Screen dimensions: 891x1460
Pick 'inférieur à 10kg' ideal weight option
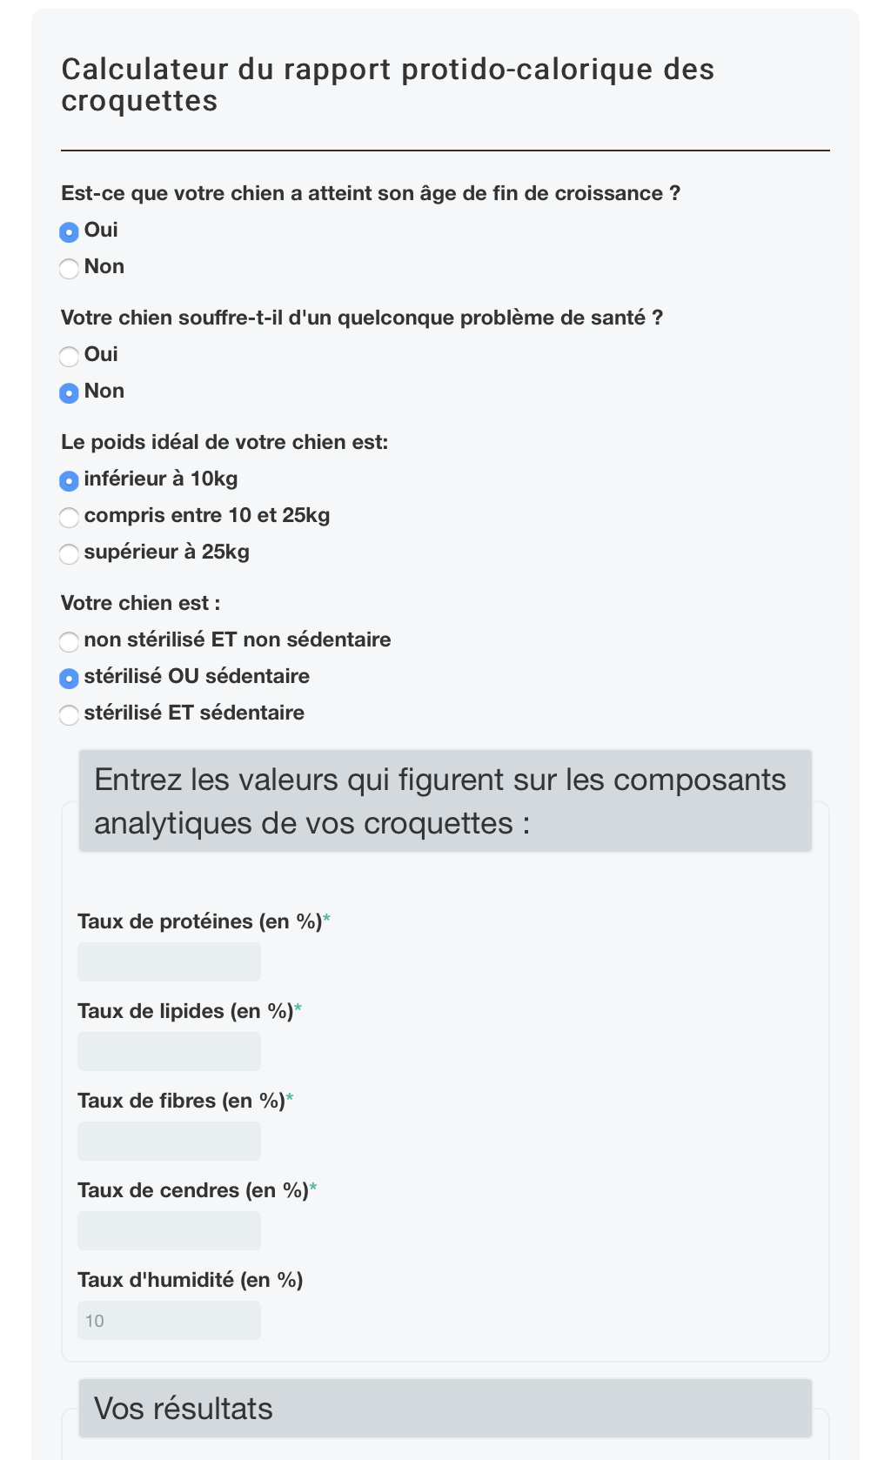coord(69,481)
